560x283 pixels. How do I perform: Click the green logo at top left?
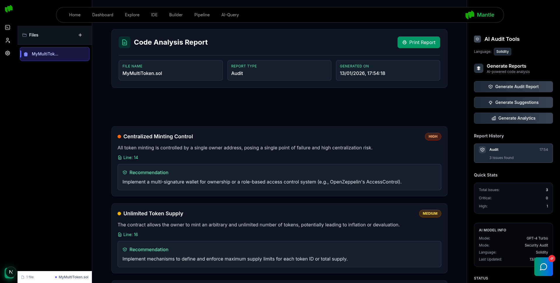click(9, 9)
